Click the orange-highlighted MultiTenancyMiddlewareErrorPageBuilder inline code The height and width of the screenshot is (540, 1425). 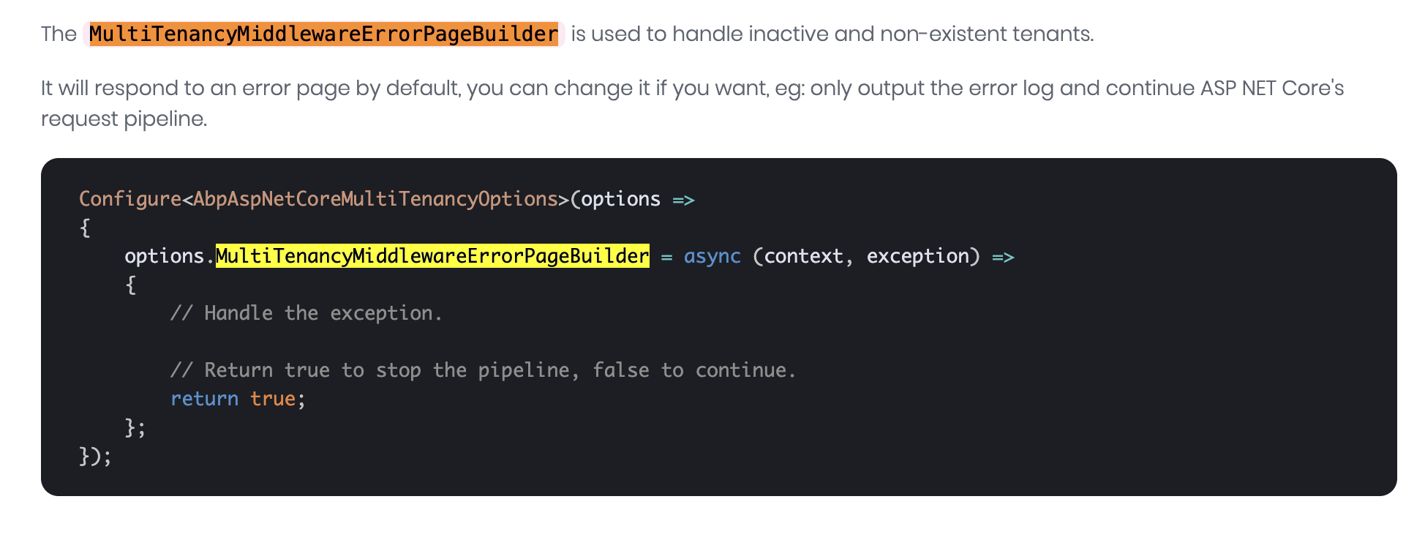[x=323, y=34]
